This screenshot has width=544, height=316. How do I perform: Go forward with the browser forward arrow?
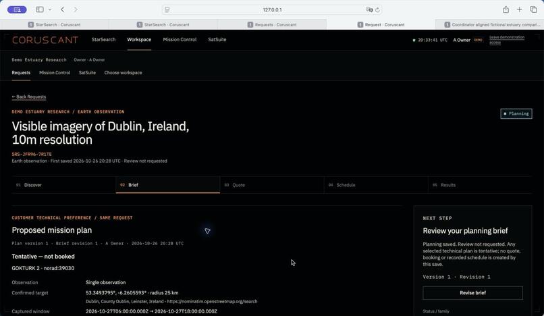click(76, 9)
